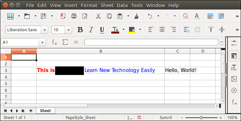241x121 pixels.
Task: Click the status bar zoom slider handle
Action: click(x=201, y=118)
